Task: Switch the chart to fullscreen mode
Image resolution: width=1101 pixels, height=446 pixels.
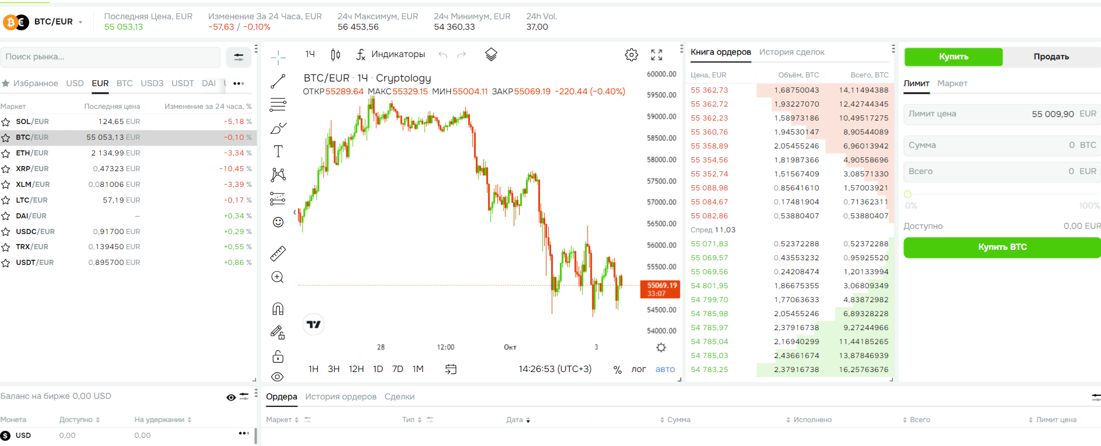Action: point(657,55)
